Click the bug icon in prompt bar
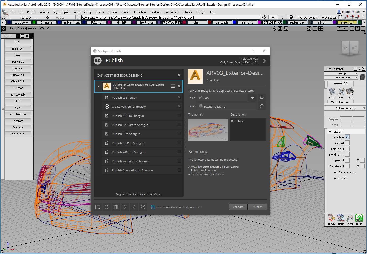 [291, 17]
